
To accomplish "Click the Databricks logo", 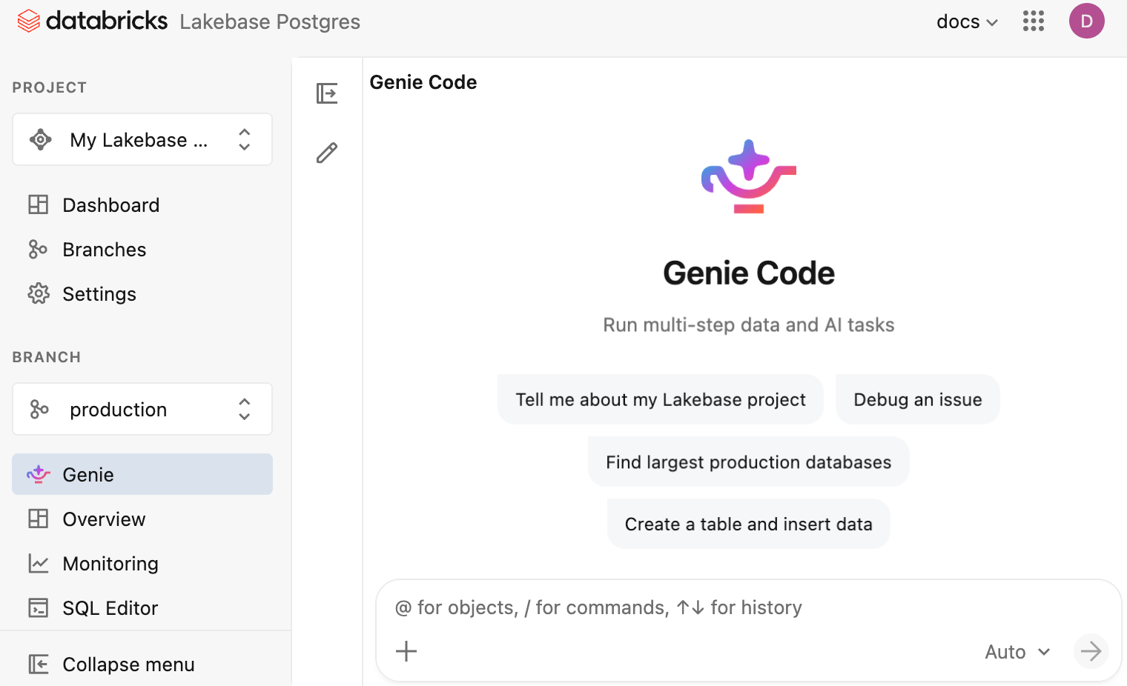I will click(x=93, y=21).
